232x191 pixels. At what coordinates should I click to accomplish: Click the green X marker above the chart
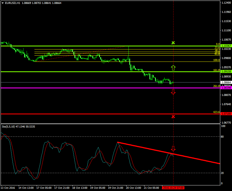(173, 43)
